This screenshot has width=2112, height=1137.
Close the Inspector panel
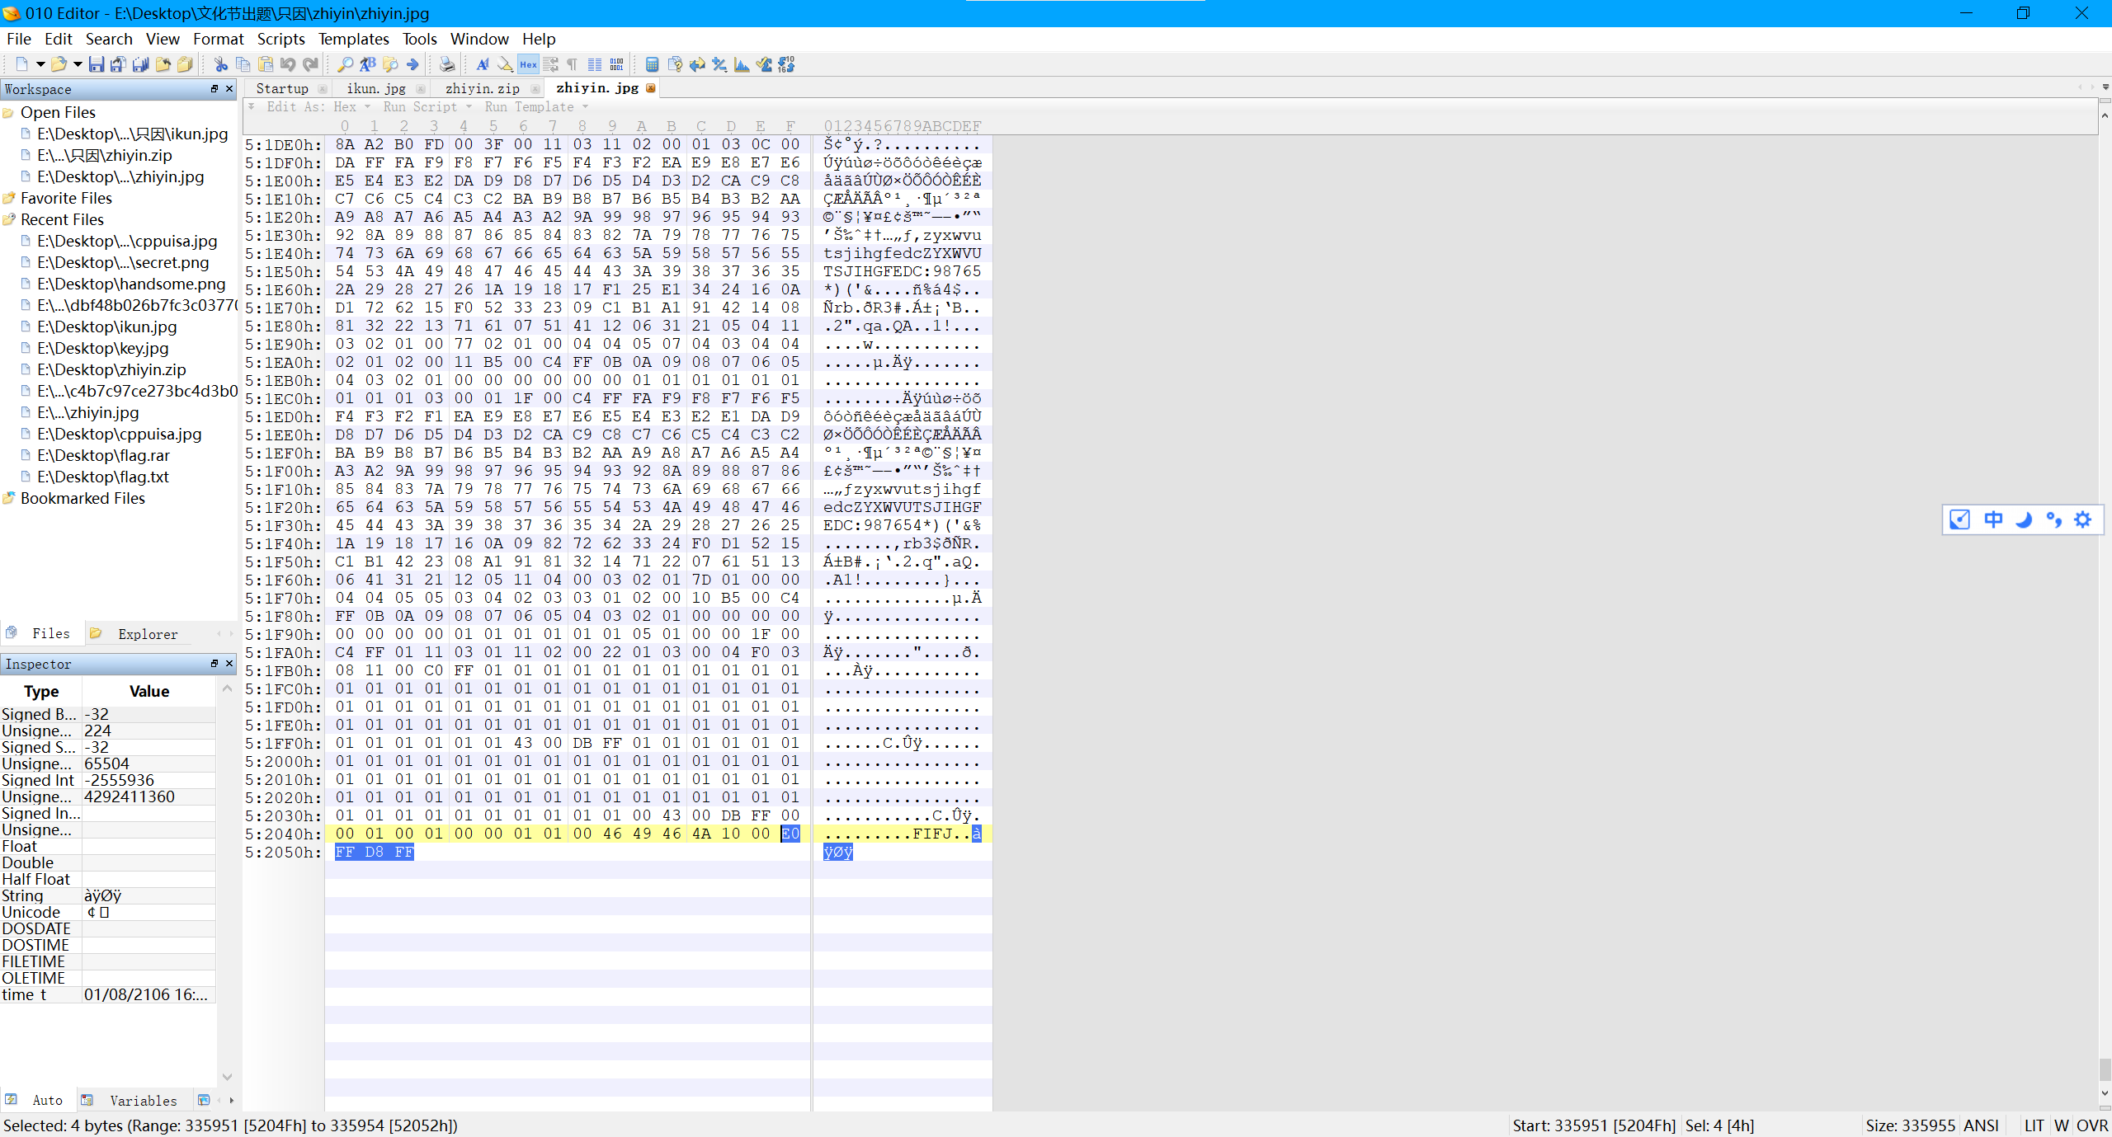[229, 664]
